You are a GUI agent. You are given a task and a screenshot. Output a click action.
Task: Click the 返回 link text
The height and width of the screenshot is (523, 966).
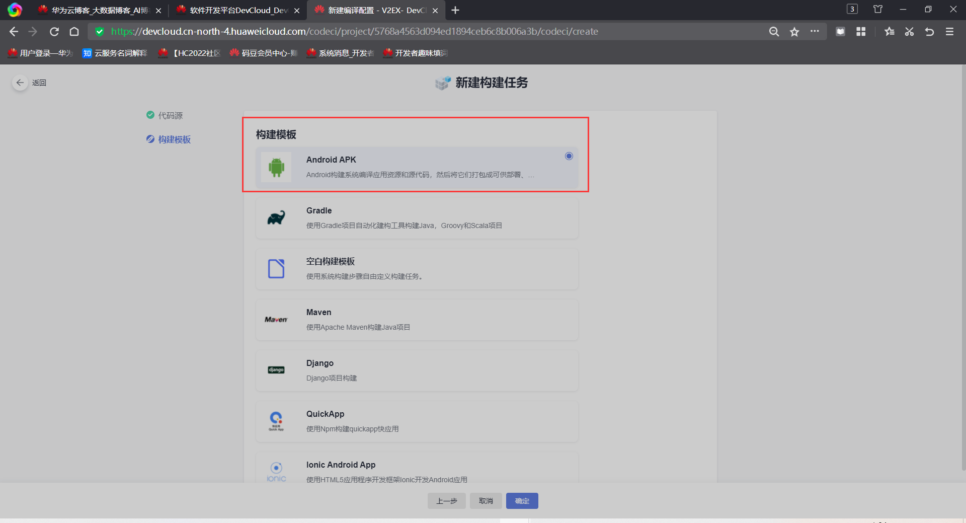click(x=39, y=83)
